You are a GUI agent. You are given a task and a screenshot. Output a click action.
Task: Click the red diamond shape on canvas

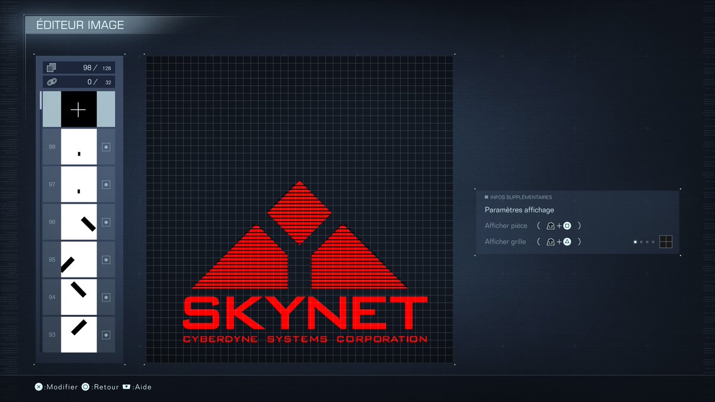point(299,213)
